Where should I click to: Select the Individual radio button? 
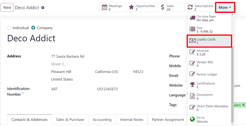coord(9,28)
